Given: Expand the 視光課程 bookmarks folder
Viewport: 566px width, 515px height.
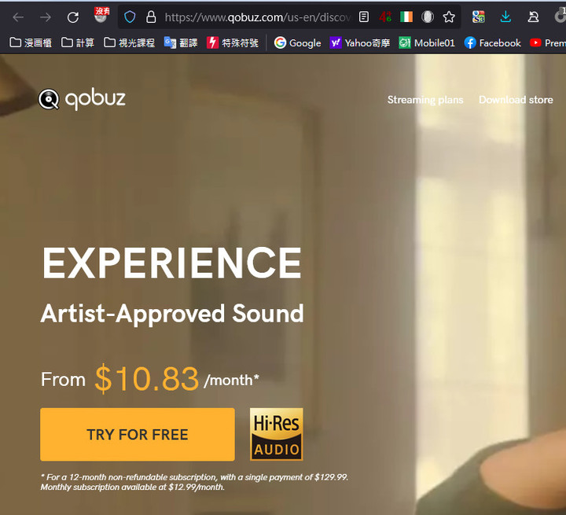Looking at the screenshot, I should click(x=129, y=43).
